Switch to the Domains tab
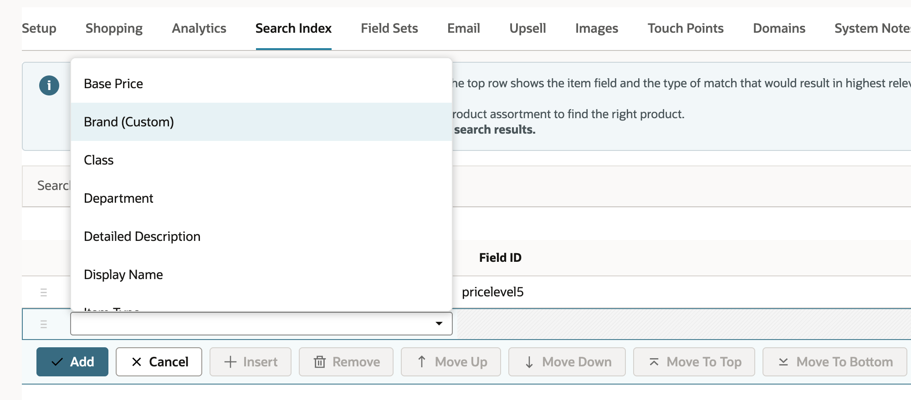Screen dimensions: 911x400 (779, 28)
